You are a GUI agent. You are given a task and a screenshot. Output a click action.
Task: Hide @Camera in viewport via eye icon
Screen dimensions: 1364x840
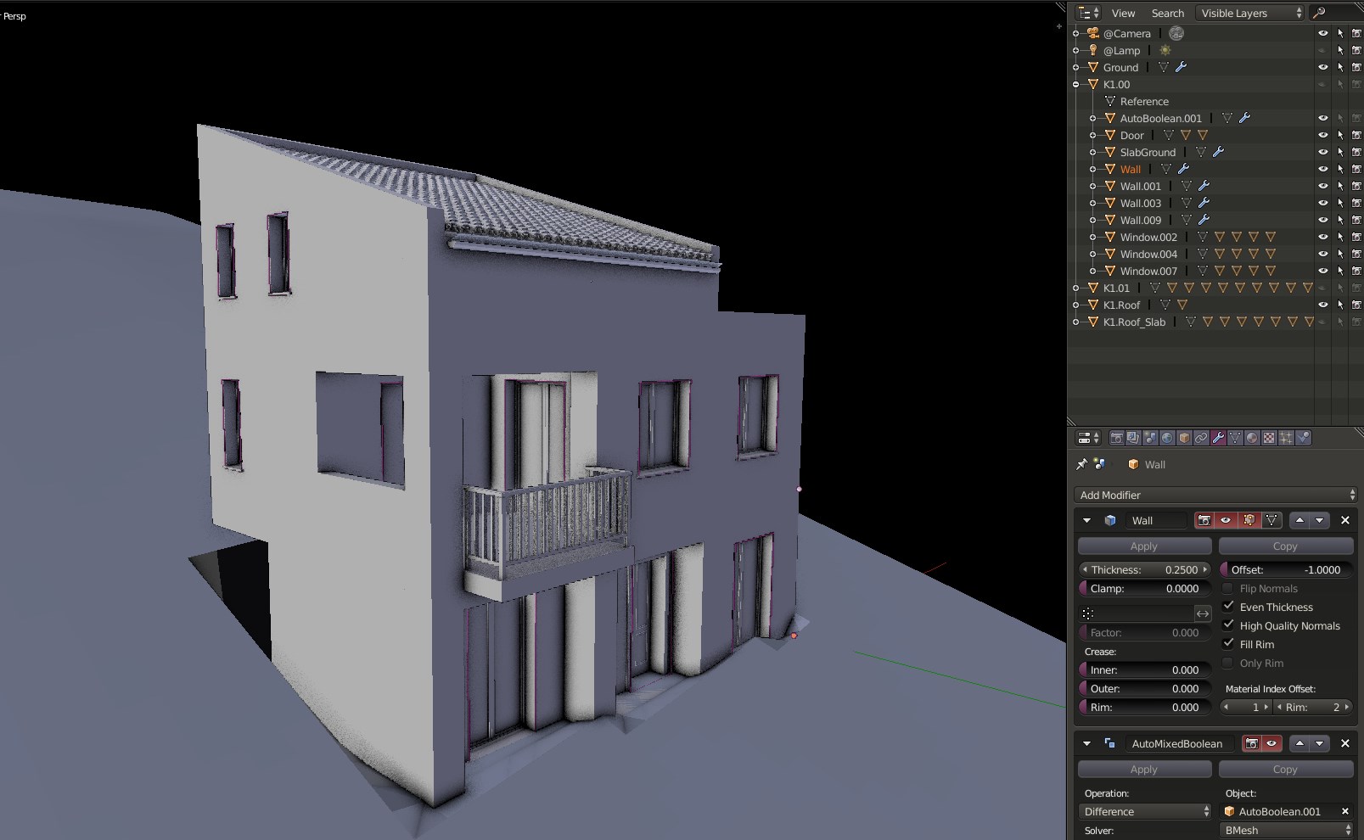[x=1322, y=33]
